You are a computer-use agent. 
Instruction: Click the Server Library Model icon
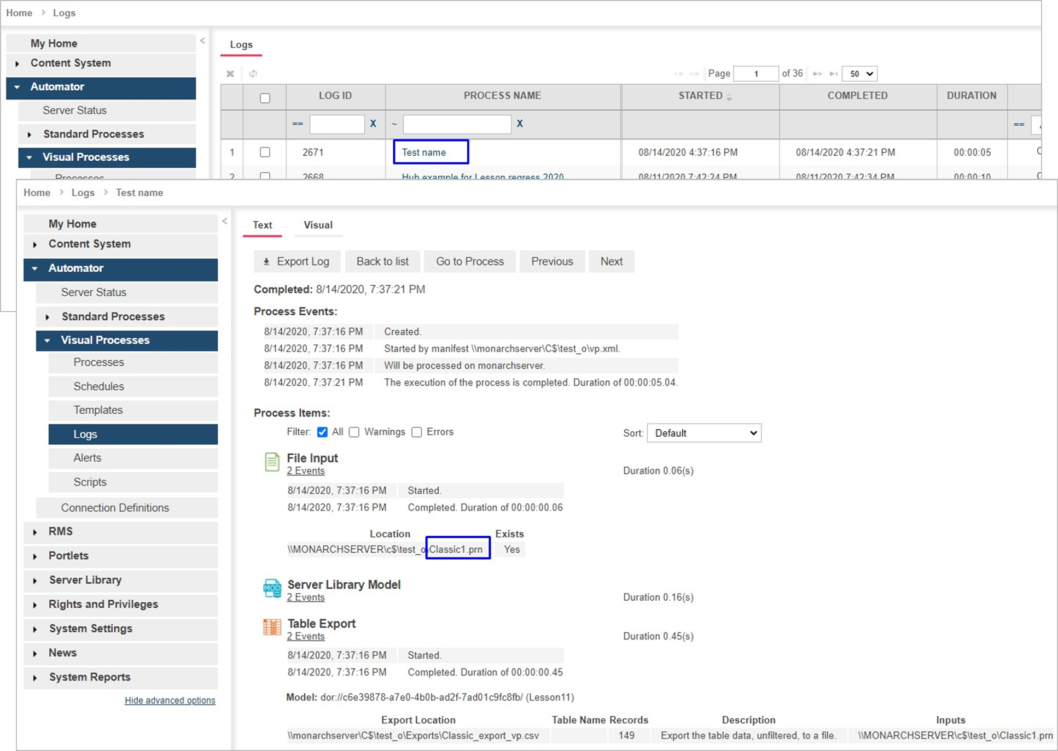coord(272,589)
